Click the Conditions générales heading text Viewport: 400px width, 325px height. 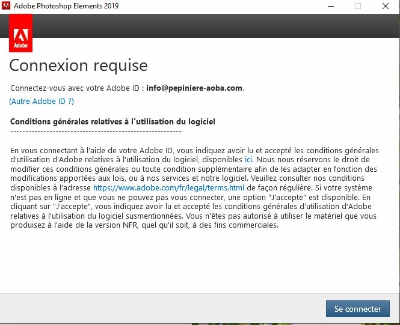(x=112, y=122)
